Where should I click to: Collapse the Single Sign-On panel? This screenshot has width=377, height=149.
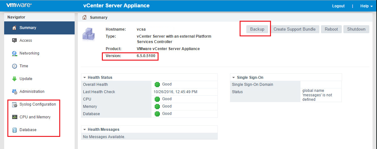[234, 78]
